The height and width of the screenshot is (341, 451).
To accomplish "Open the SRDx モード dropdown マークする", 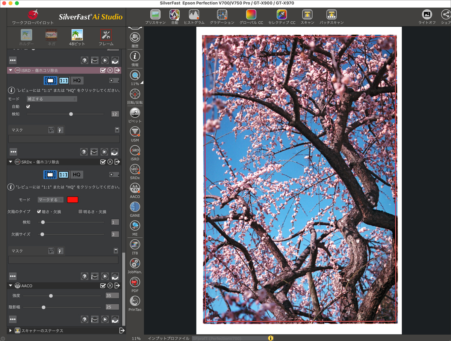I will [50, 200].
